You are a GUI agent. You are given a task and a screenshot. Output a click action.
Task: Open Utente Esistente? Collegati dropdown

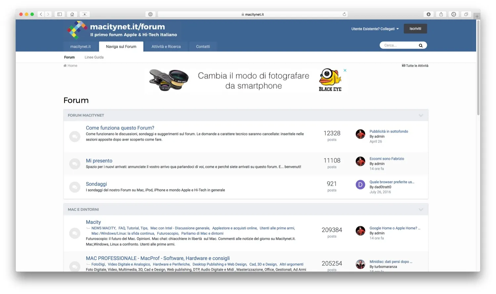tap(375, 29)
